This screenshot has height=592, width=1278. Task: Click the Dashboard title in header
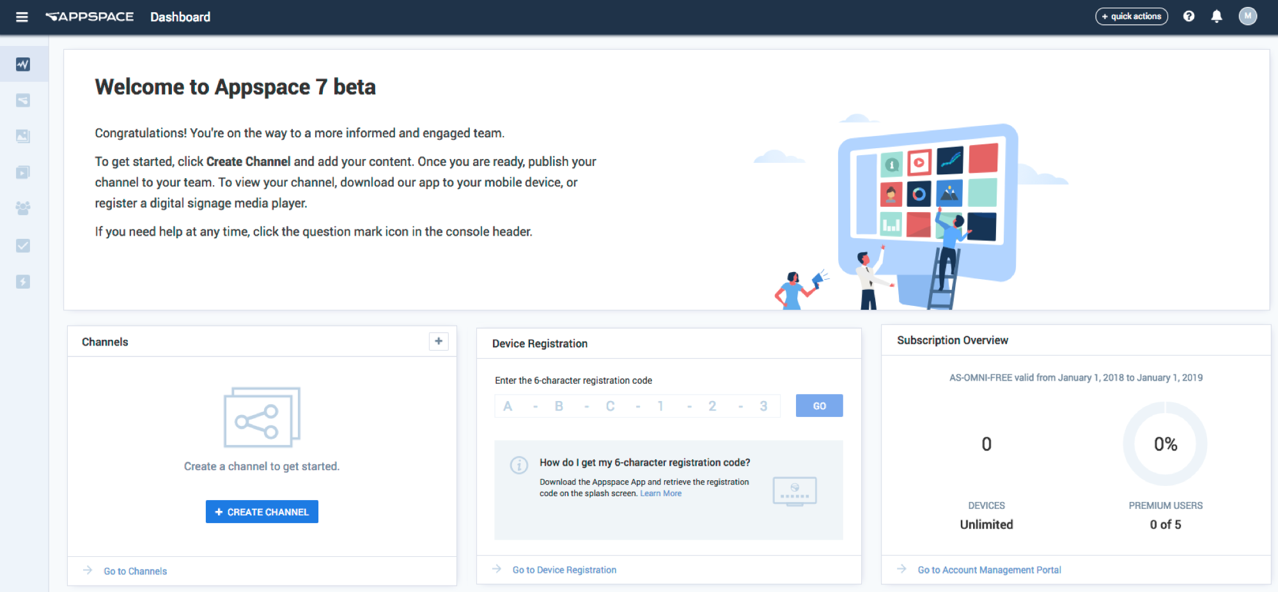[x=180, y=17]
